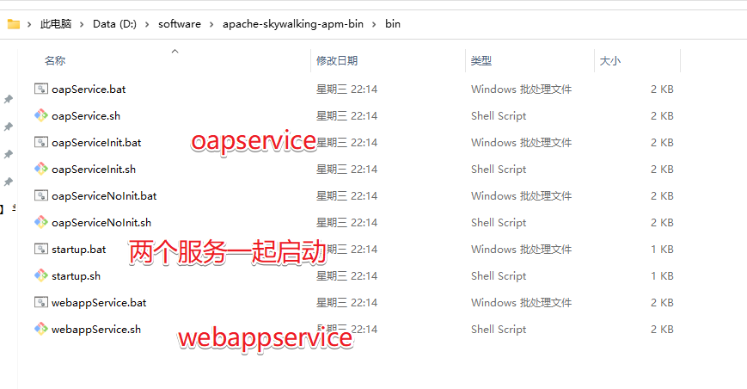
Task: Select the oapServiceNoInit.sh file icon
Action: (41, 222)
